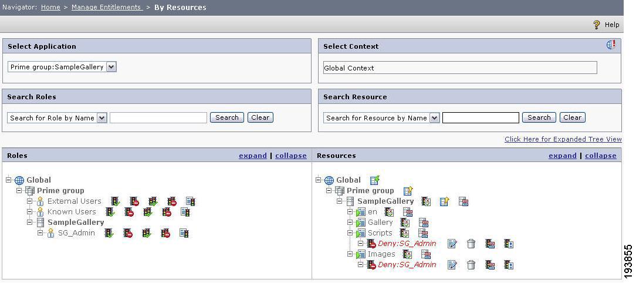Click server with red-blue bars icon beside SampleGallery
The image size is (636, 283).
click(464, 201)
